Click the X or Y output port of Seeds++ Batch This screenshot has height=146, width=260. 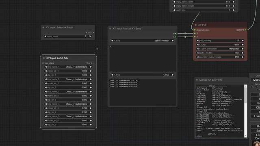(93, 32)
